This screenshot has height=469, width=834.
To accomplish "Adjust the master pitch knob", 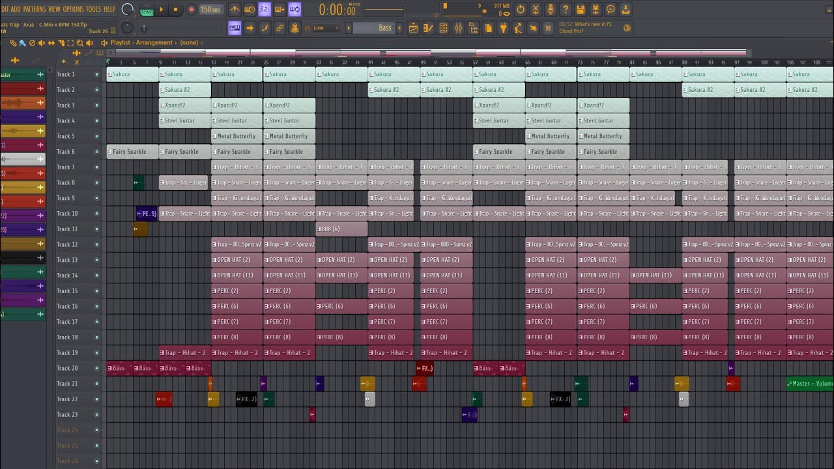I will coord(128,27).
